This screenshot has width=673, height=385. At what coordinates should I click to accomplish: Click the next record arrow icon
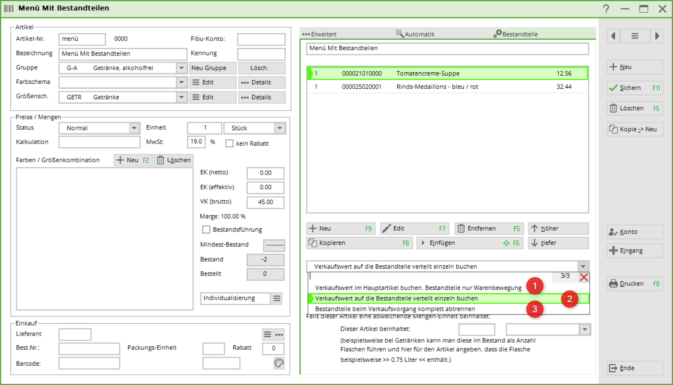pos(657,36)
